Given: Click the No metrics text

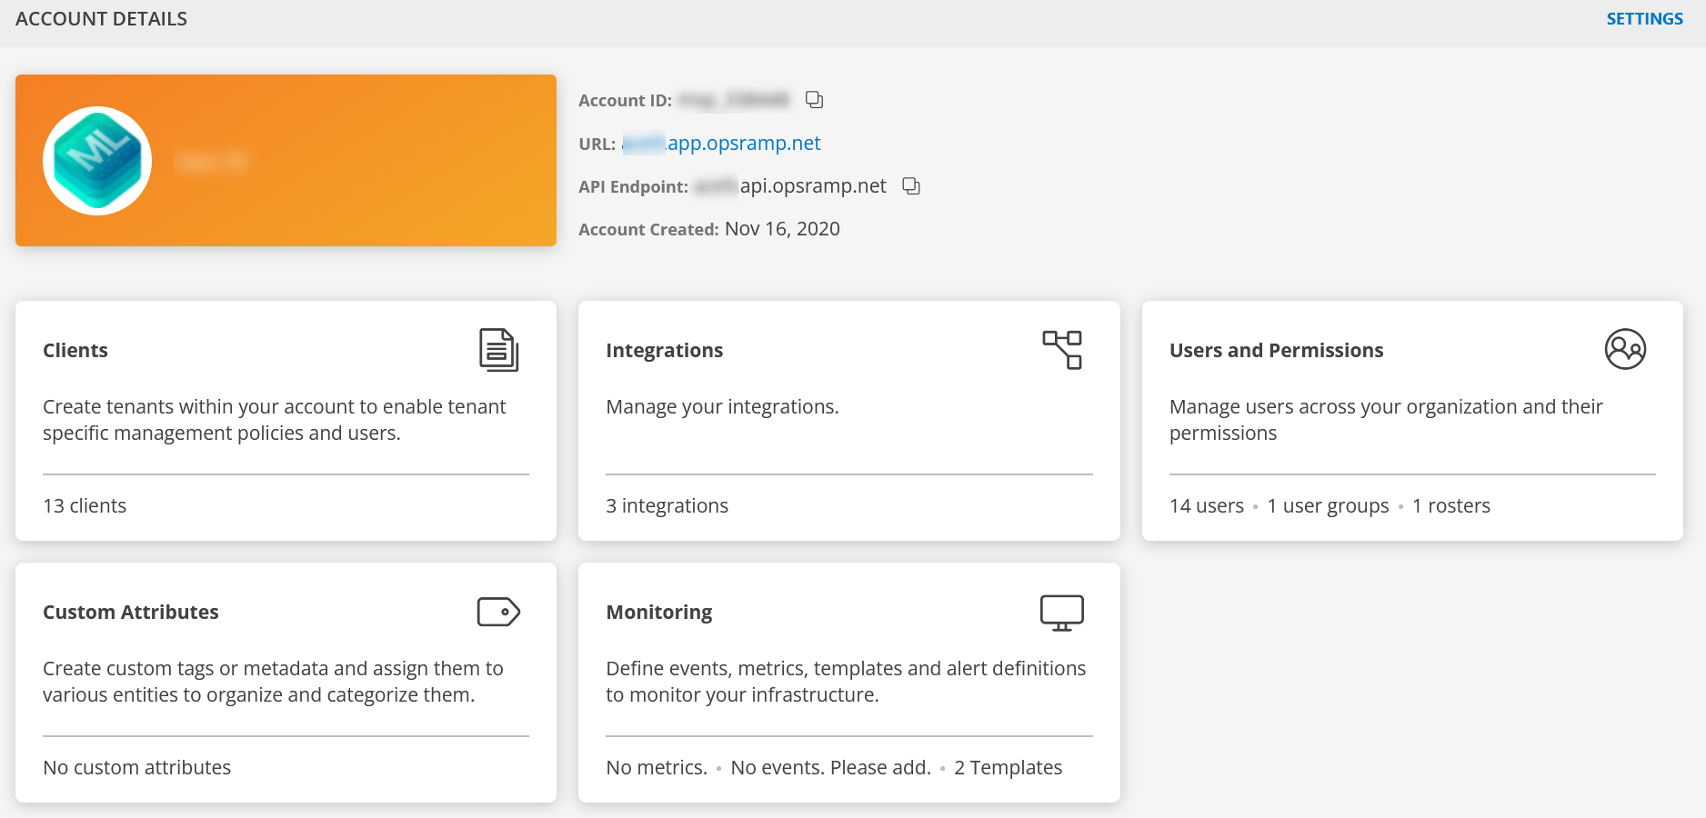Looking at the screenshot, I should (657, 768).
